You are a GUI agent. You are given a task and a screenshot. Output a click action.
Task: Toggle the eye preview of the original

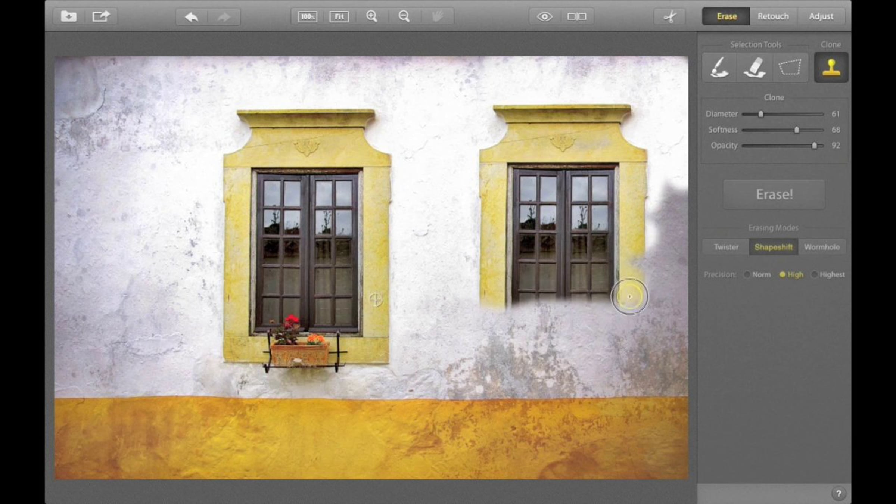point(544,16)
